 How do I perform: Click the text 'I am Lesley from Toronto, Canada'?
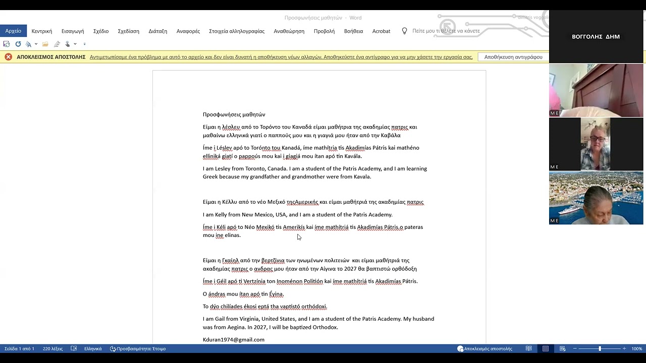click(x=246, y=169)
